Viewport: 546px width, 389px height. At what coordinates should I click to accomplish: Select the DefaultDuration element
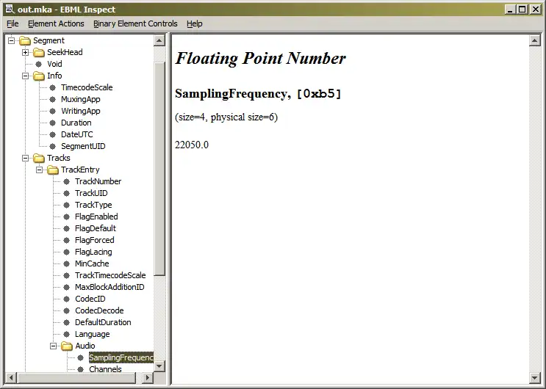click(x=103, y=322)
